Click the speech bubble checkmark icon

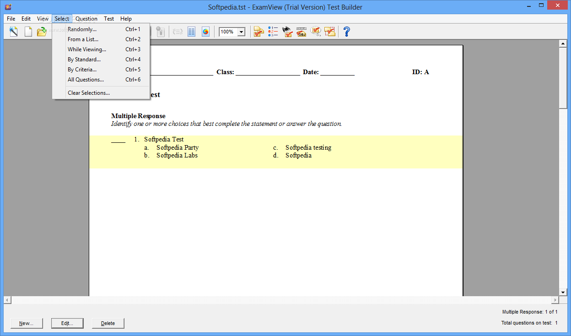[316, 32]
